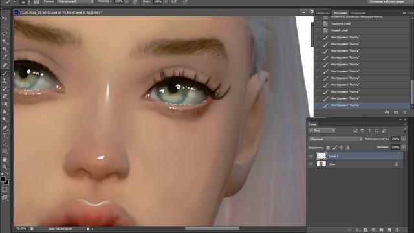The height and width of the screenshot is (233, 414).
Task: Select the Zoom tool
Action: point(5,167)
